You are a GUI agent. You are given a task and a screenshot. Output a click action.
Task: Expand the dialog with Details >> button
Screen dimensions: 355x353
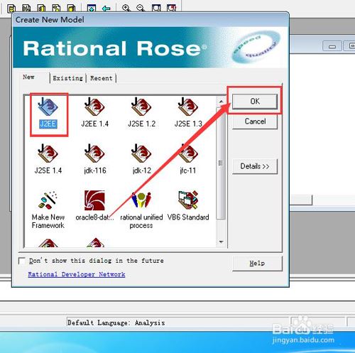click(x=255, y=166)
